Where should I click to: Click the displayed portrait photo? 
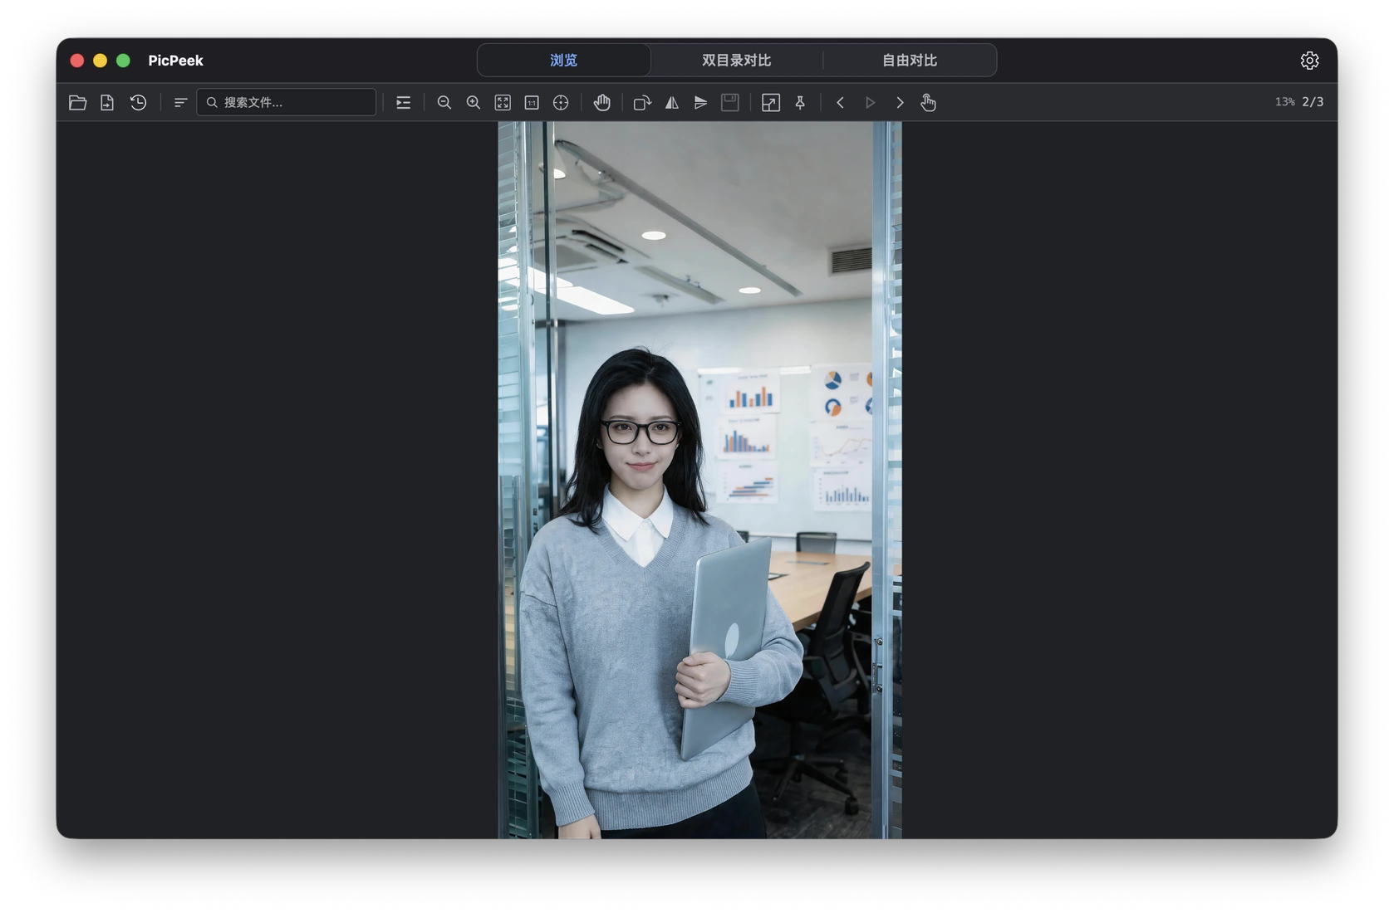point(699,480)
